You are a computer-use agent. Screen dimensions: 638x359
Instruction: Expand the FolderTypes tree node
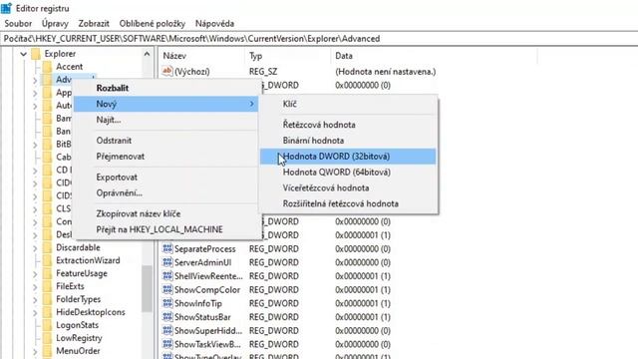pyautogui.click(x=35, y=299)
